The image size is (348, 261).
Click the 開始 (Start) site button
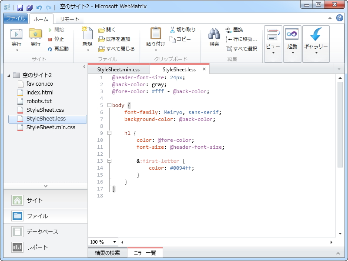point(56,30)
